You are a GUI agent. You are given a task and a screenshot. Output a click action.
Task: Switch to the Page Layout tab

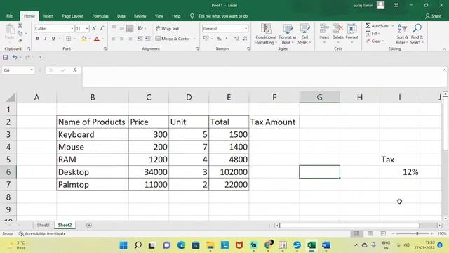click(73, 16)
